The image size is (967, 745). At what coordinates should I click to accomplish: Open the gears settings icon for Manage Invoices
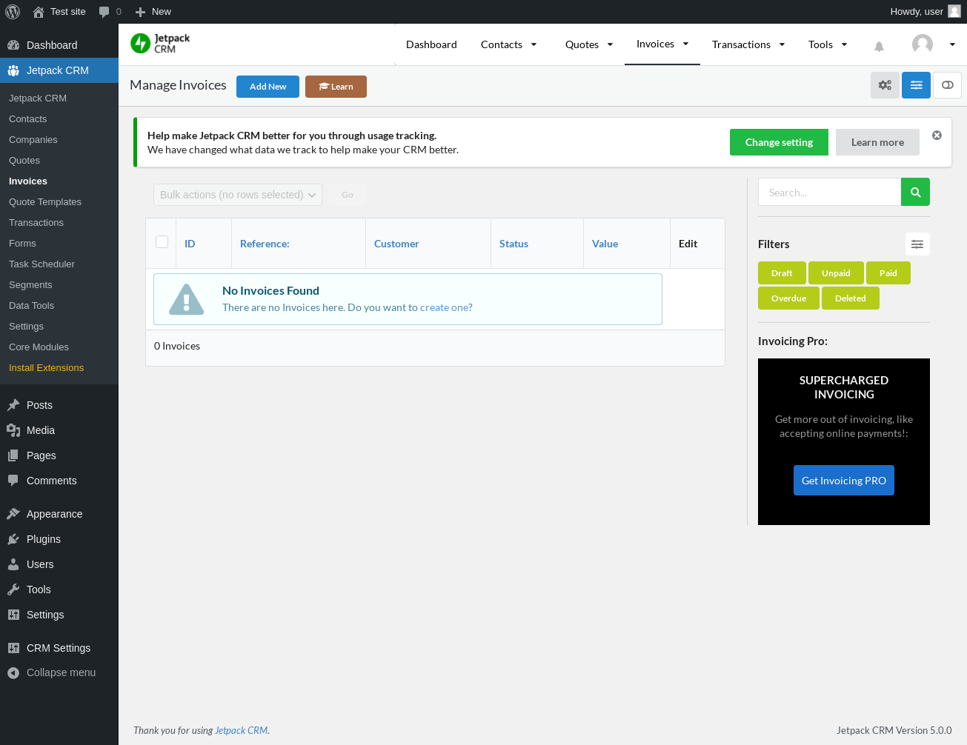point(885,85)
